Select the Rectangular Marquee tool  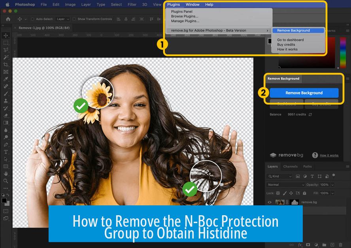click(6, 43)
